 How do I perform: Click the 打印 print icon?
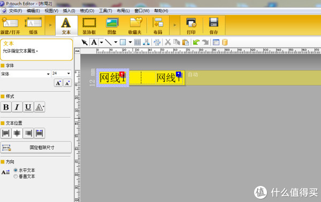[x=191, y=26]
